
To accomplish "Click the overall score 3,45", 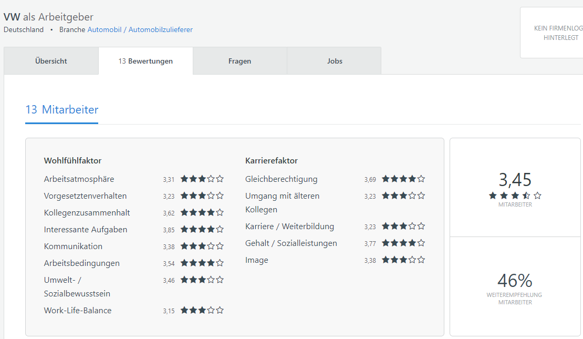I will pyautogui.click(x=515, y=180).
